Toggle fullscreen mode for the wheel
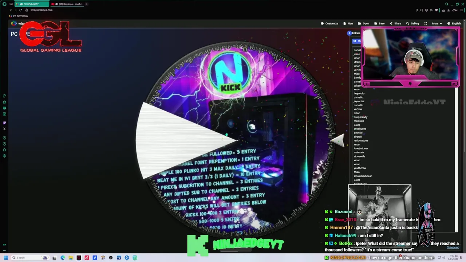466x262 pixels. [426, 23]
